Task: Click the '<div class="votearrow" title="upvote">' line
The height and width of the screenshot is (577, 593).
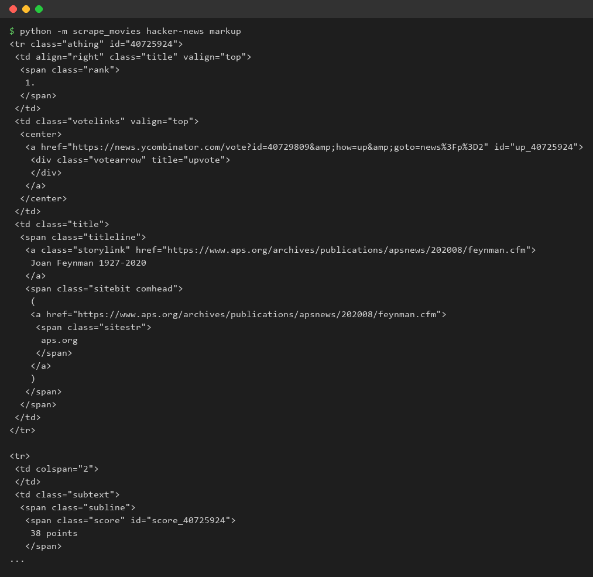Action: pyautogui.click(x=131, y=160)
